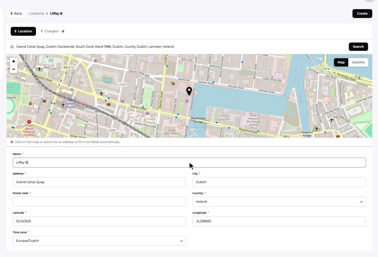Create the location with Create button
This screenshot has width=378, height=257.
[x=362, y=14]
